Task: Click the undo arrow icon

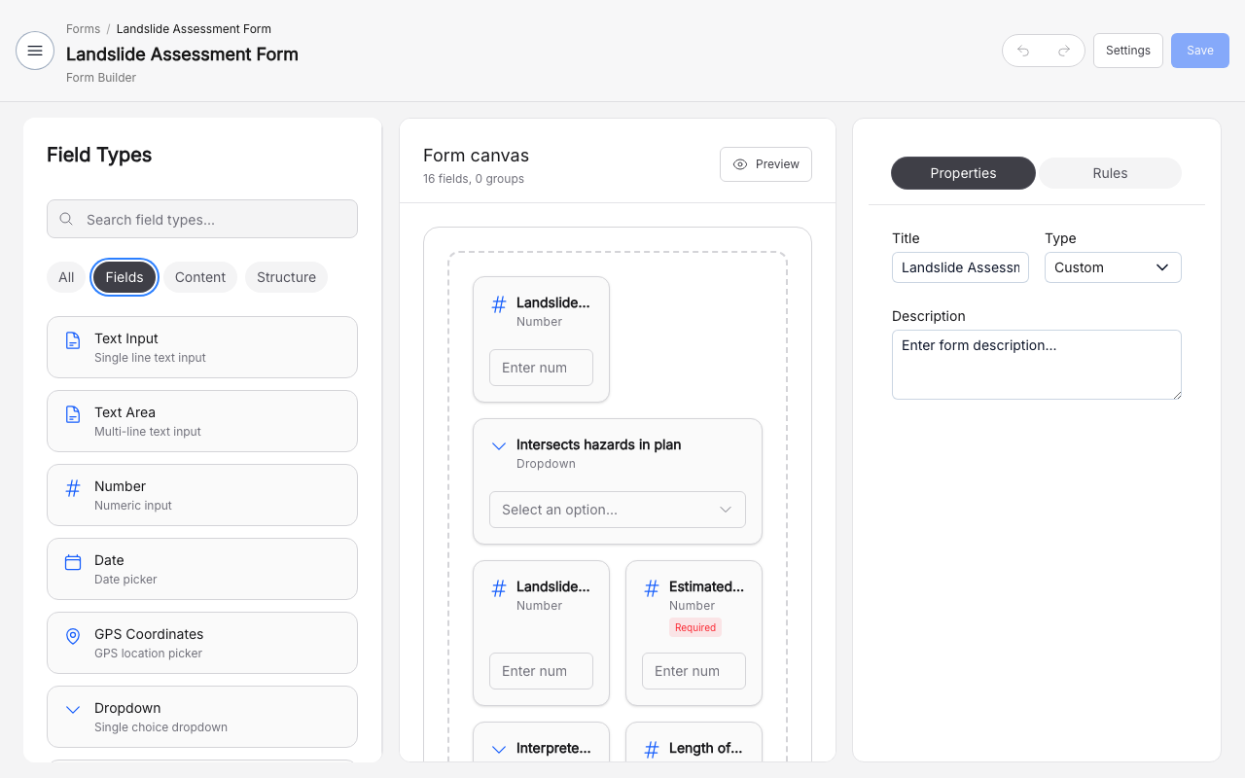Action: coord(1023,51)
